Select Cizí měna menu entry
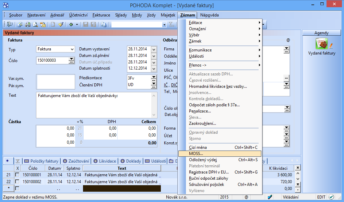The width and height of the screenshot is (344, 202). [x=220, y=147]
